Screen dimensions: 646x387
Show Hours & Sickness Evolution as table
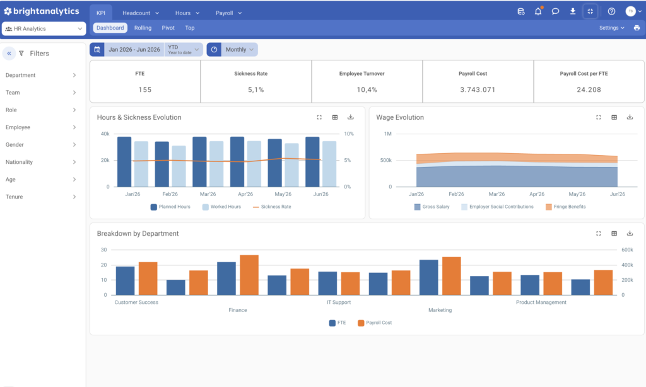(x=335, y=117)
